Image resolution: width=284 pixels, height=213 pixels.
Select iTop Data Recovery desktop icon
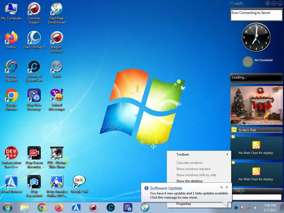pos(34,100)
